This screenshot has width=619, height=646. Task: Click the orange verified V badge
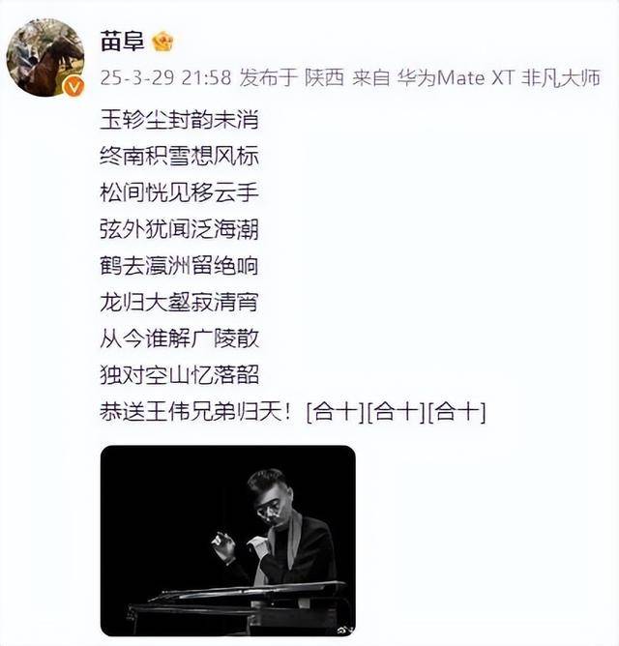click(74, 87)
